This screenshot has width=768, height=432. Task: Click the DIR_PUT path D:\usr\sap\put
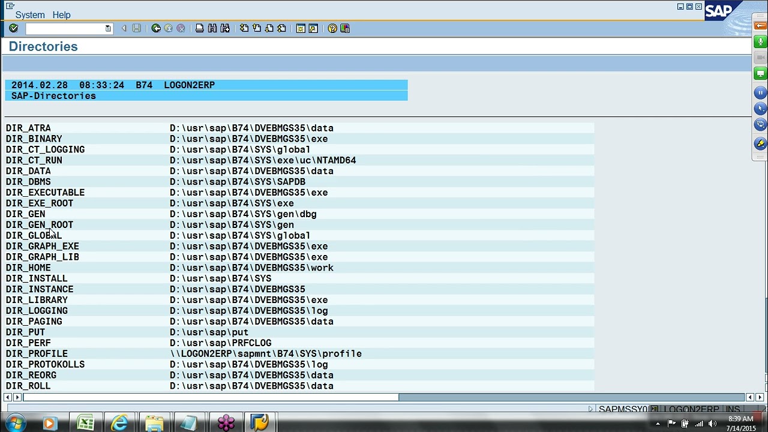[x=209, y=332]
